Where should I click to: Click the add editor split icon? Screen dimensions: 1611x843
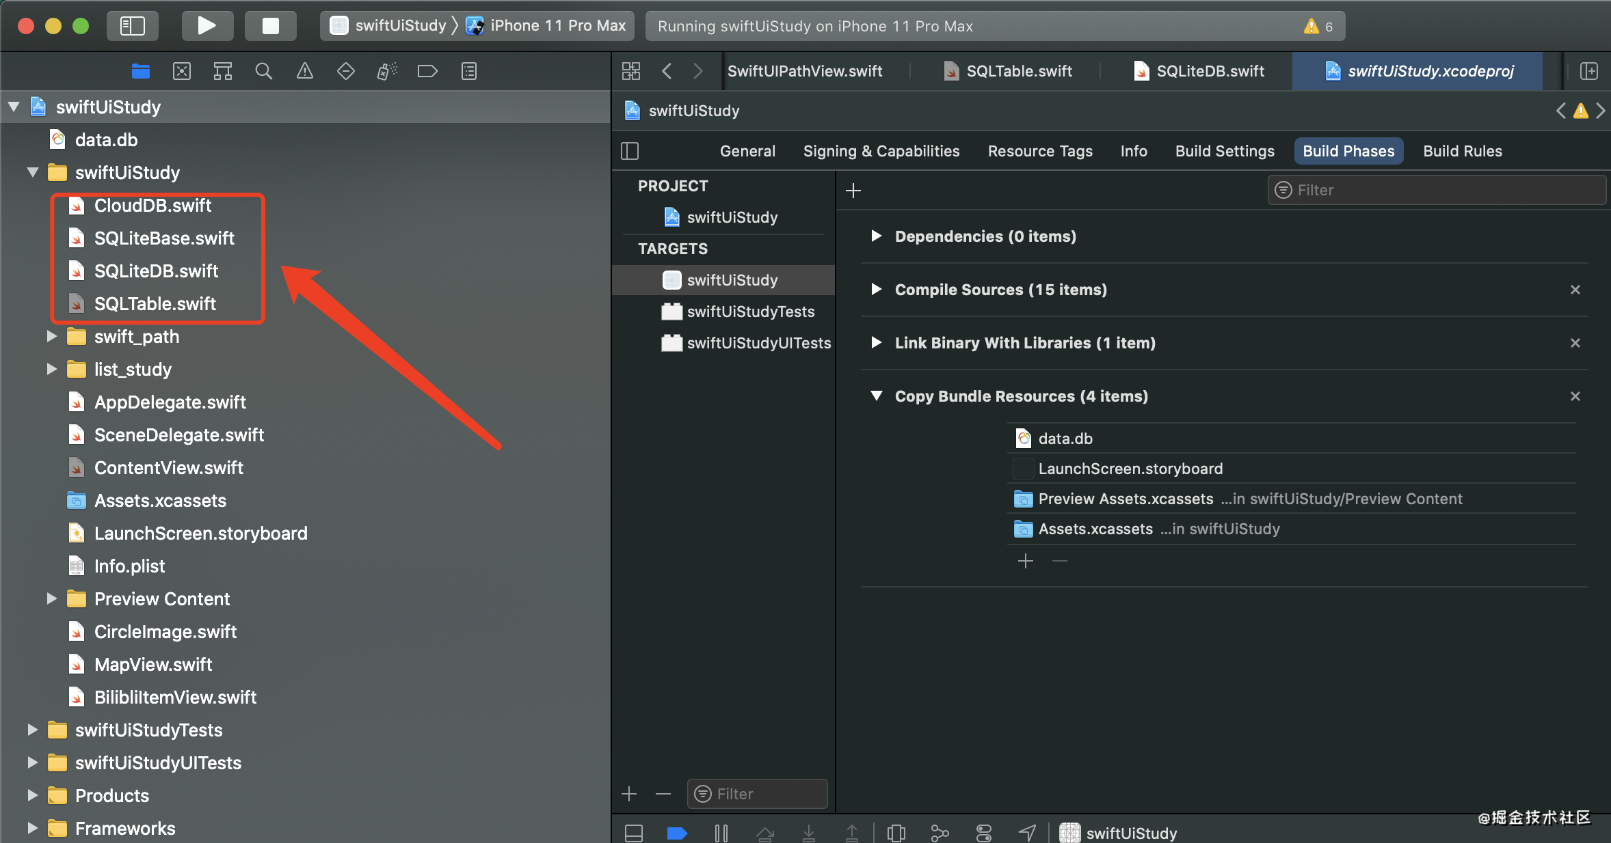(x=1590, y=71)
